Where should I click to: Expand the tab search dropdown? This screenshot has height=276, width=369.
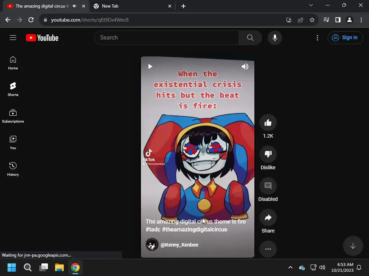coord(311,5)
